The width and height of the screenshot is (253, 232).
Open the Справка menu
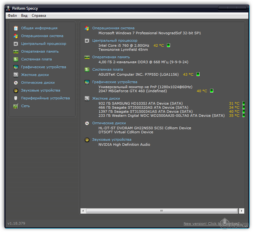coord(39,16)
